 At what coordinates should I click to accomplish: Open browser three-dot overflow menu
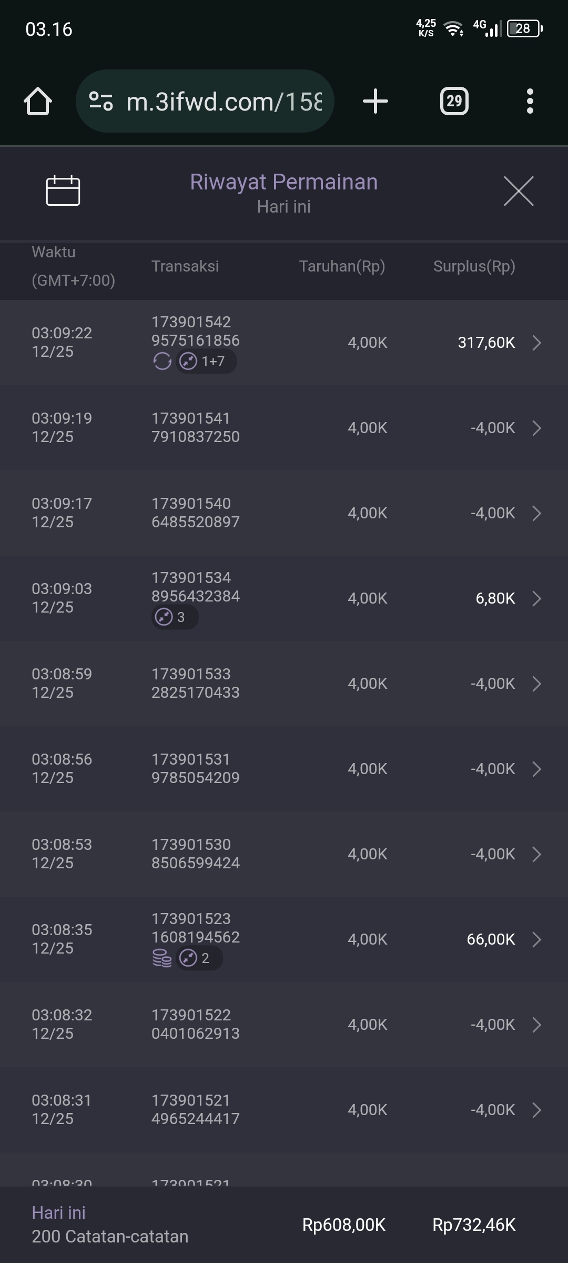530,101
